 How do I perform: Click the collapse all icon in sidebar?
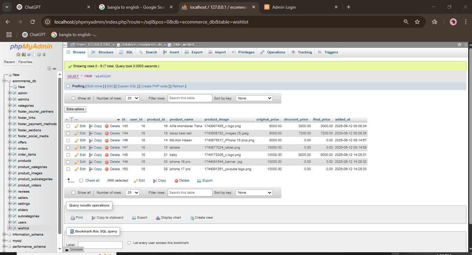[49, 69]
